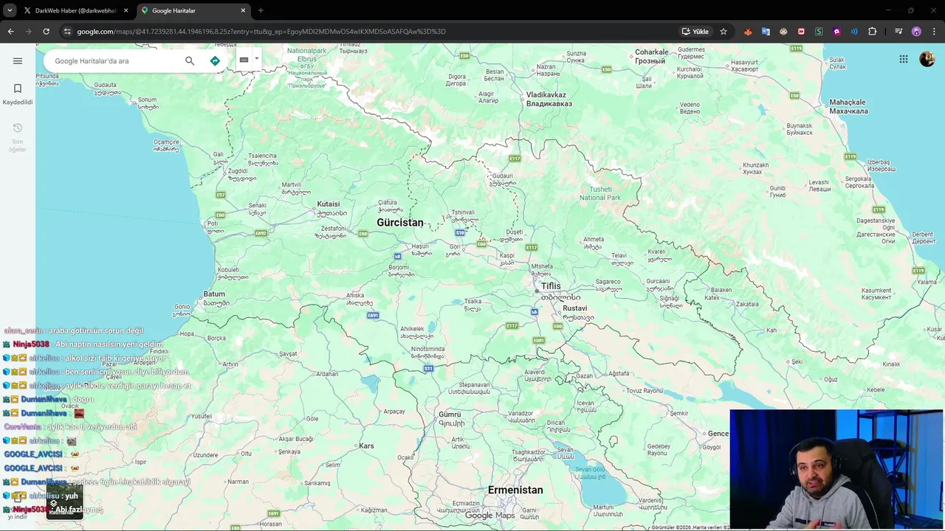945x531 pixels.
Task: Click the Batum city label
Action: coord(214,294)
